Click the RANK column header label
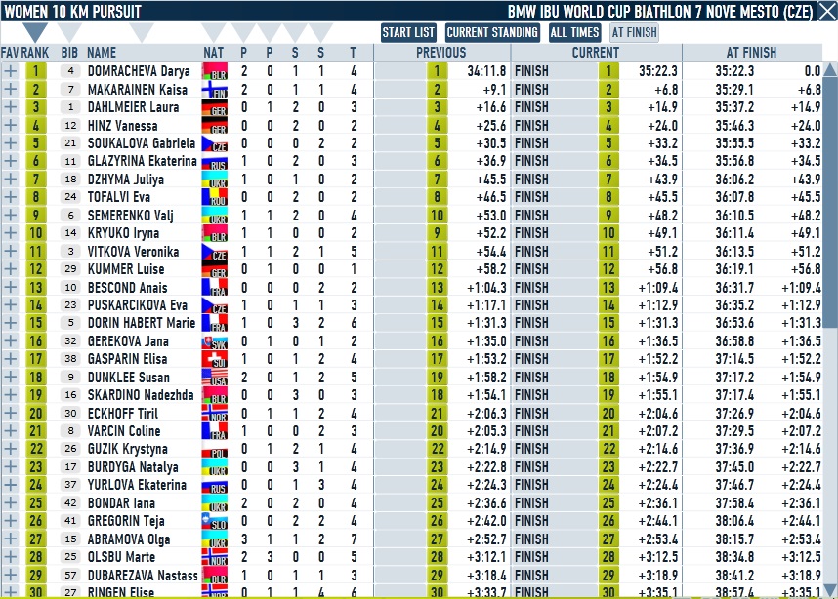The width and height of the screenshot is (838, 599). [x=35, y=53]
